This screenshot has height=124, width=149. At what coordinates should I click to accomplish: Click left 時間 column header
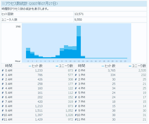9,66
